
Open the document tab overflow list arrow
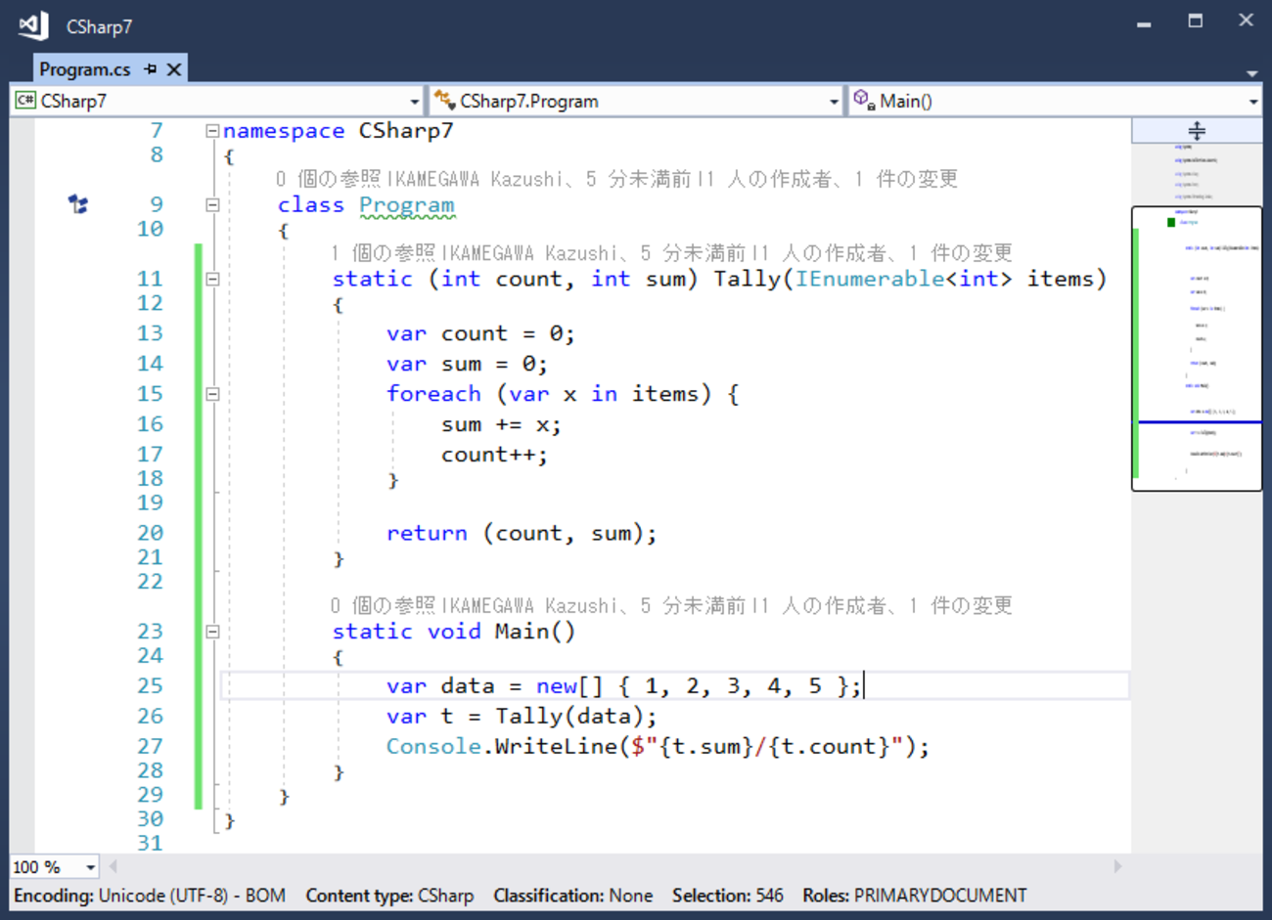[1251, 73]
